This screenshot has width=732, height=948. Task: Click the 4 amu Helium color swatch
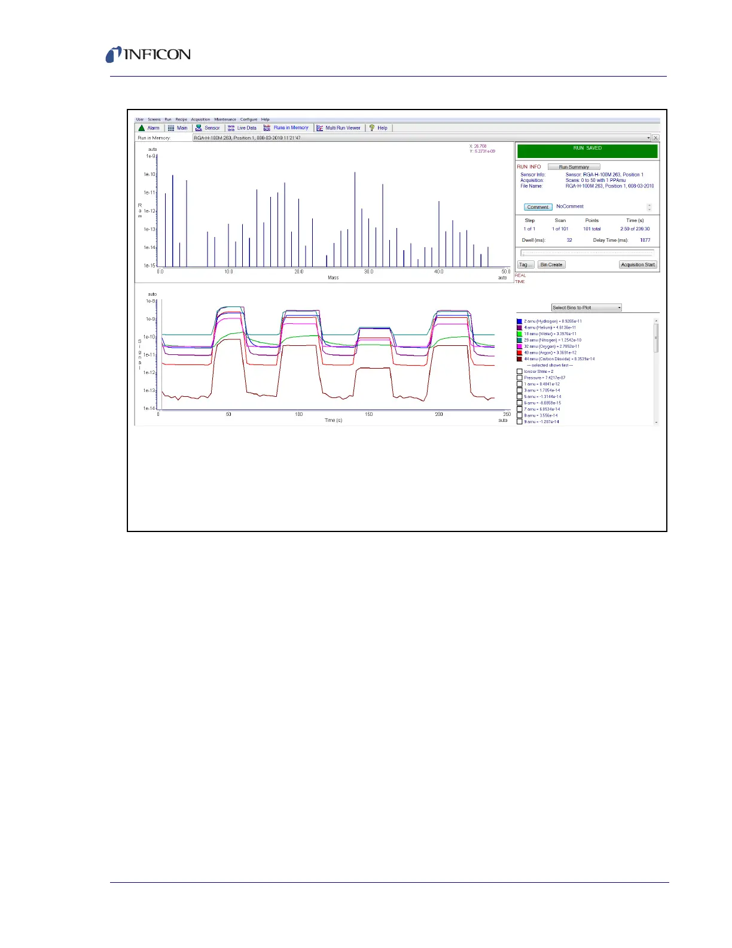tap(520, 327)
